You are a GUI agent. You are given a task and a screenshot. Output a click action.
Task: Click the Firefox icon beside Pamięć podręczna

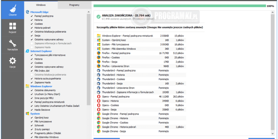click(x=99, y=53)
